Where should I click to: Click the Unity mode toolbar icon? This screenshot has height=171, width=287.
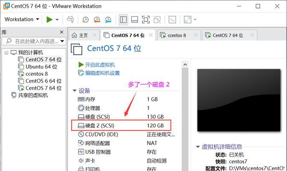click(157, 19)
